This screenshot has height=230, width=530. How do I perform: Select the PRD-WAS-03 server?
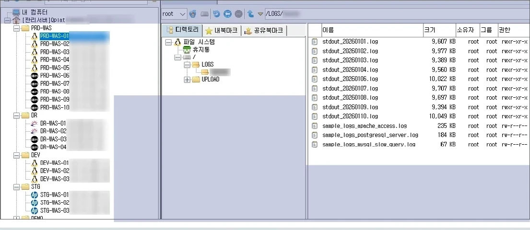pyautogui.click(x=54, y=52)
